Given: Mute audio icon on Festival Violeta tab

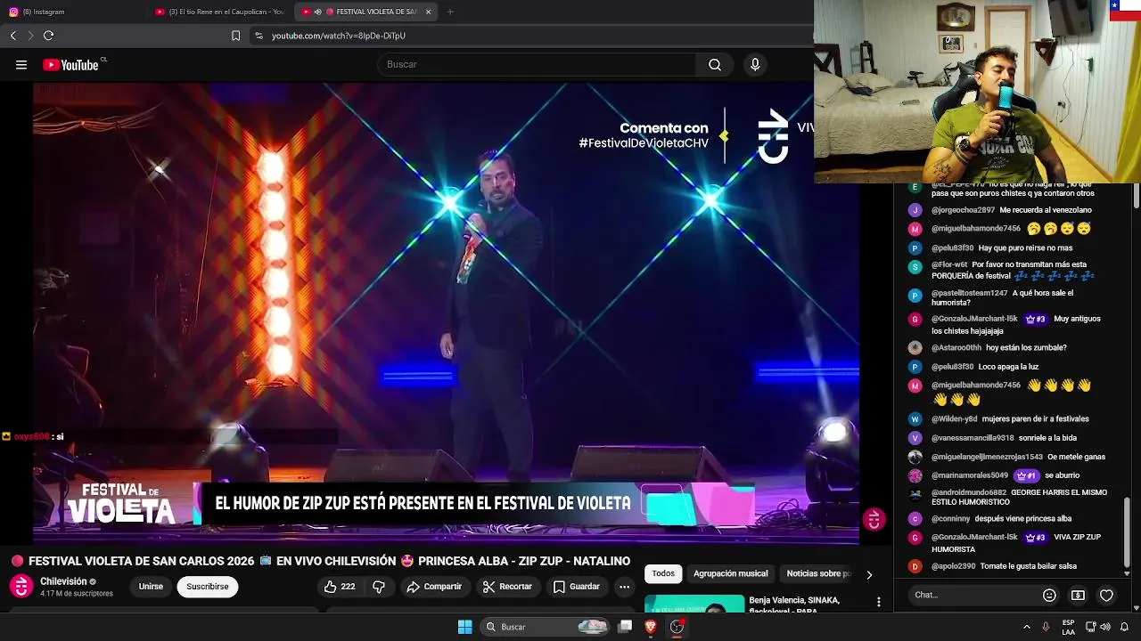Looking at the screenshot, I should click(318, 12).
